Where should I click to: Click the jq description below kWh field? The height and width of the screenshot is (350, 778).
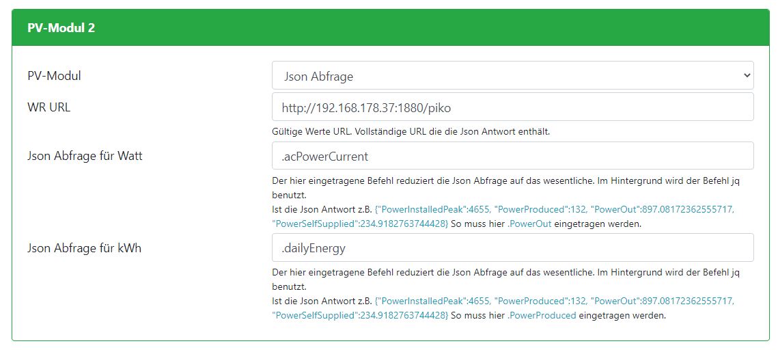point(505,273)
